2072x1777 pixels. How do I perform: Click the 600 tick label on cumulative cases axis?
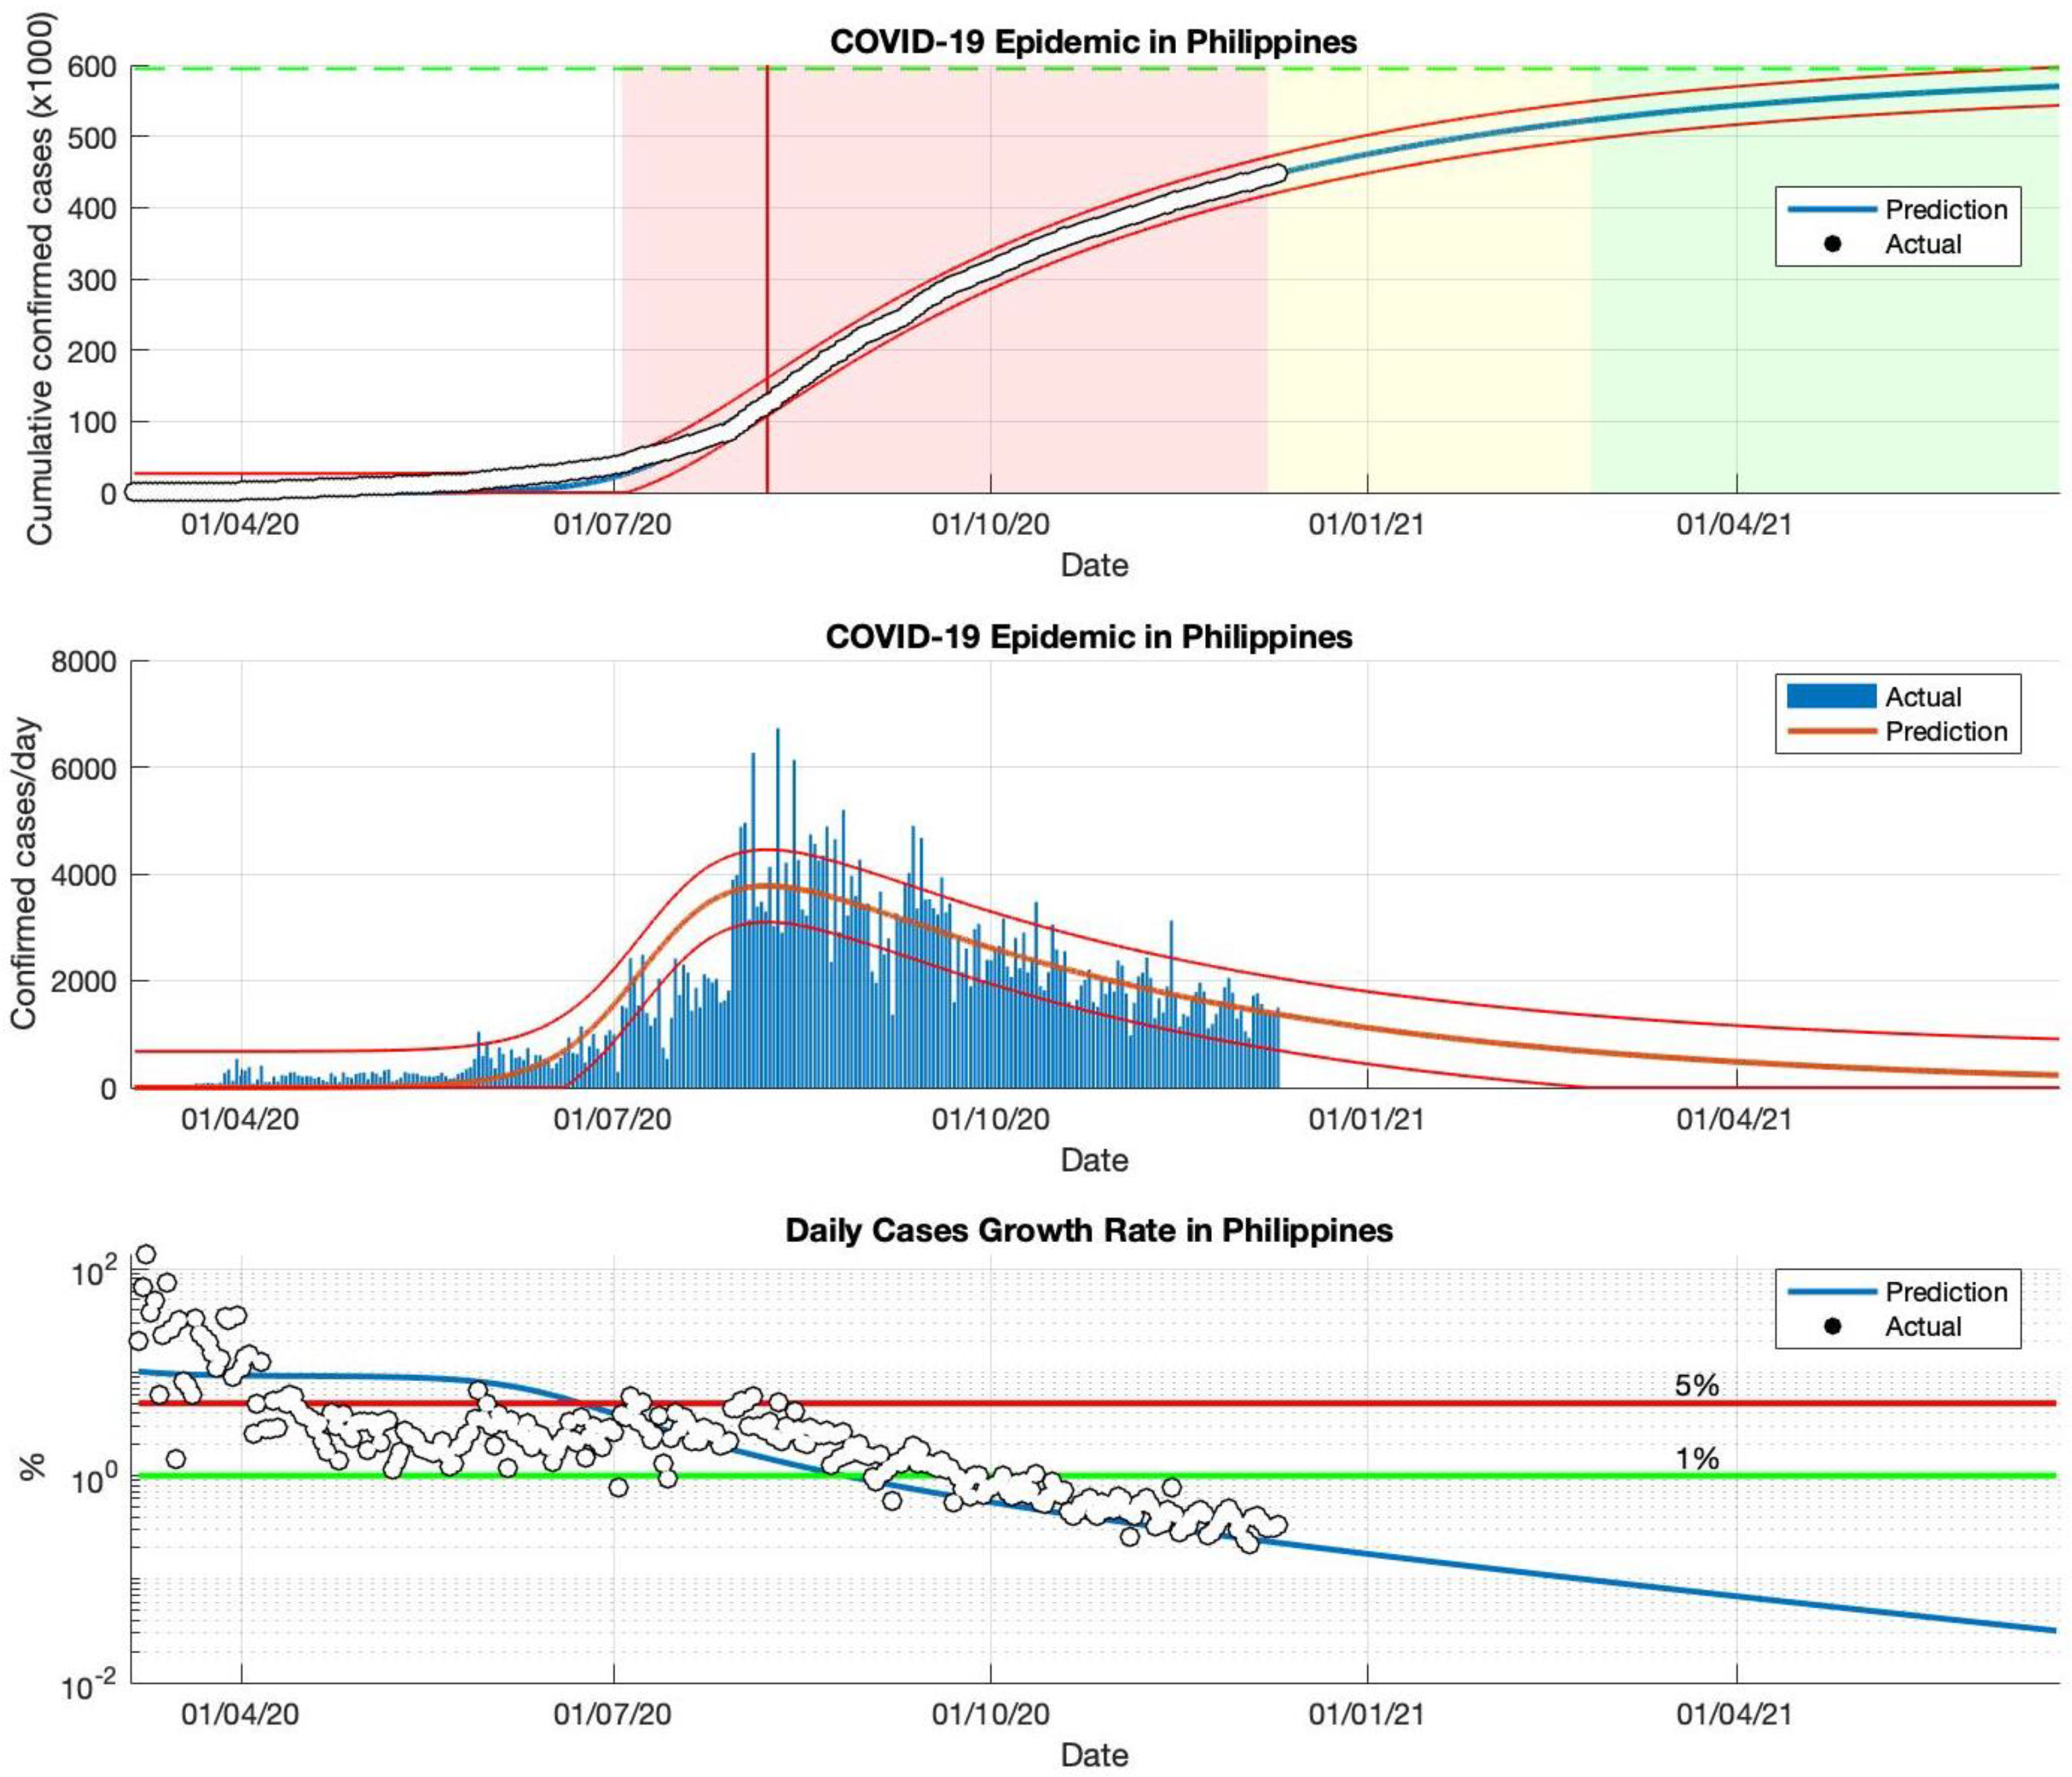pos(92,67)
